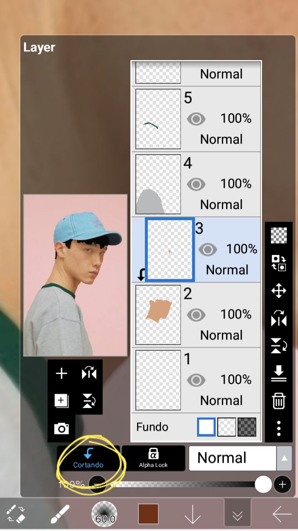Go back with the left arrow button
The image size is (298, 531).
[282, 514]
